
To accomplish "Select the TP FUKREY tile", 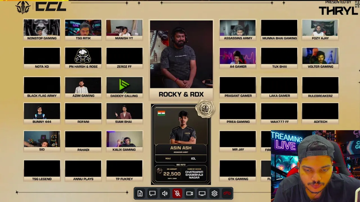I will point(124,171).
